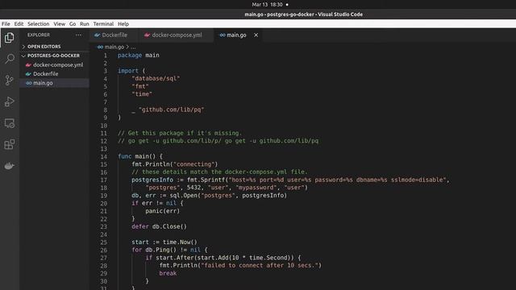Click the defer db.Close() line

tap(159, 226)
